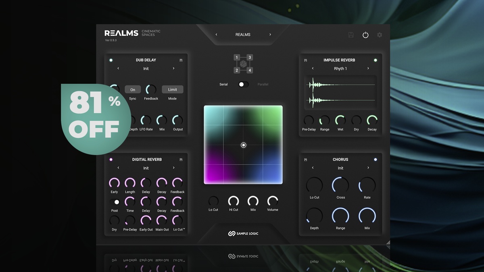
Task: Click the master Hi Cut knob
Action: pyautogui.click(x=234, y=201)
